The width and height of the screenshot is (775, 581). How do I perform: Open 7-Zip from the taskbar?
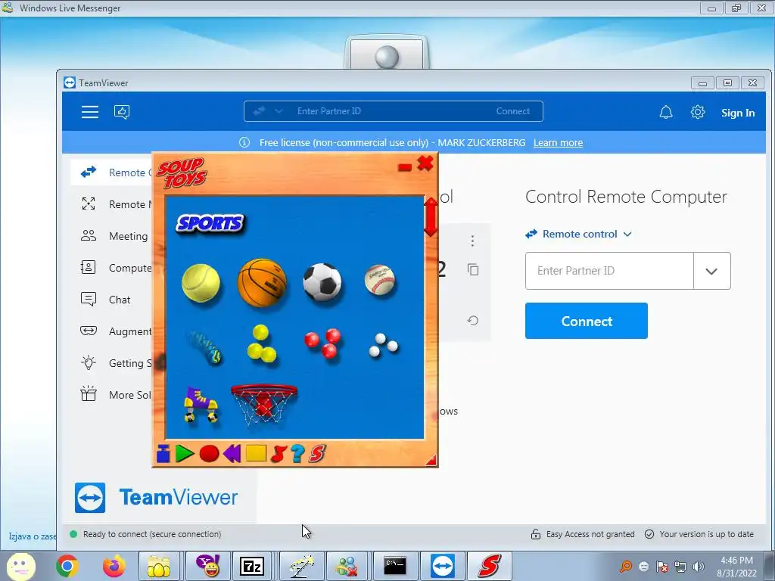tap(252, 566)
